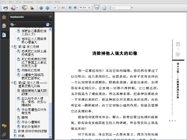Collapse the Bookmarks panel
The width and height of the screenshot is (187, 140).
coord(50,17)
